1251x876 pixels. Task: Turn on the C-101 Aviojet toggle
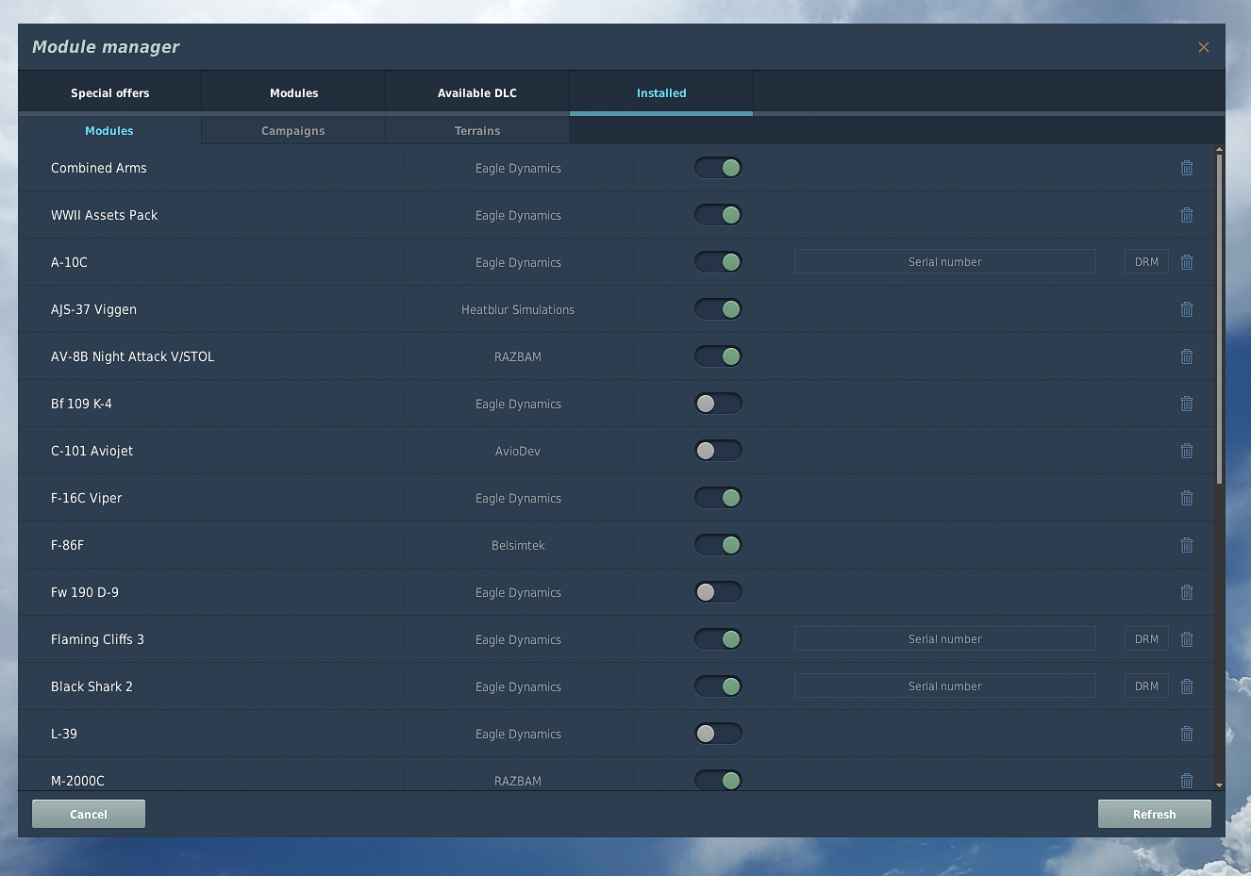click(x=718, y=451)
